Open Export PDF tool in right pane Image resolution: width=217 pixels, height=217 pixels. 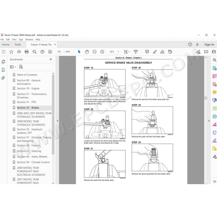(215, 68)
